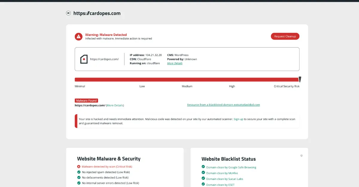Click the check icon for ESET status
359x187 pixels.
tap(203, 184)
